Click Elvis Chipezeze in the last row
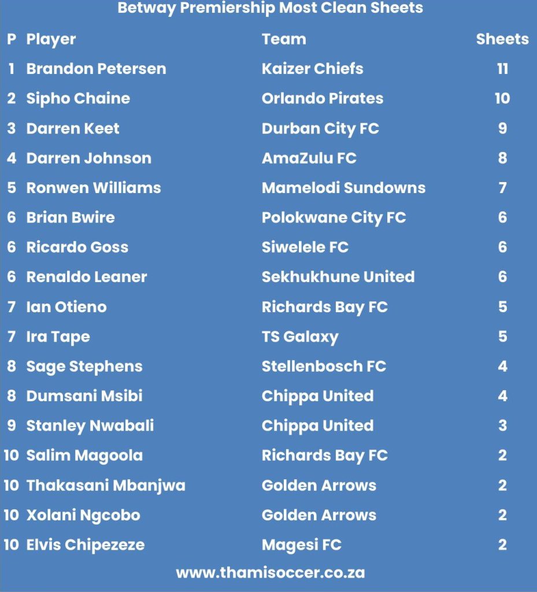Viewport: 537px width, 592px height. (x=86, y=545)
